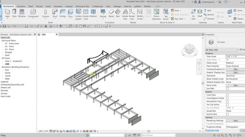Click the Set work plane tool
The width and height of the screenshot is (245, 137).
click(230, 13)
